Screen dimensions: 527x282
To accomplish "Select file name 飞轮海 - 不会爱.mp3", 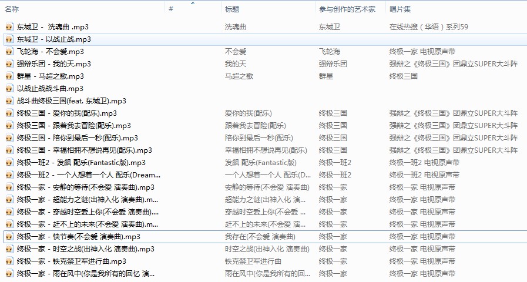I will coord(51,52).
